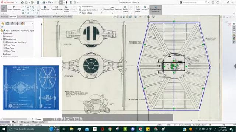
Task: Click Linear Sketch Pattern
Action: pos(88,10)
